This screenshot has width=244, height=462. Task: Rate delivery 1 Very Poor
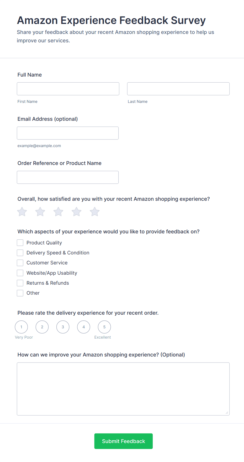(22, 327)
